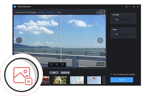Screen dimensions: 142x96
Task: Zoom in with the magnifier plus icon
Action: [x=57, y=65]
